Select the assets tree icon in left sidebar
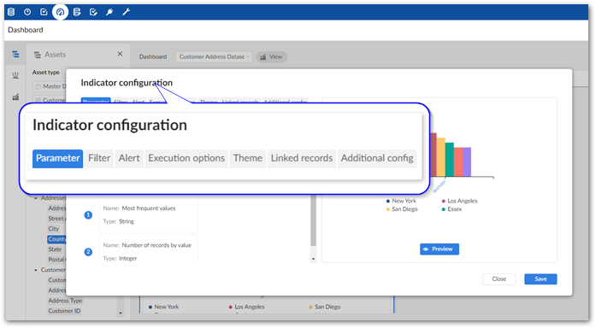Screen dimensions: 596x328 15,55
